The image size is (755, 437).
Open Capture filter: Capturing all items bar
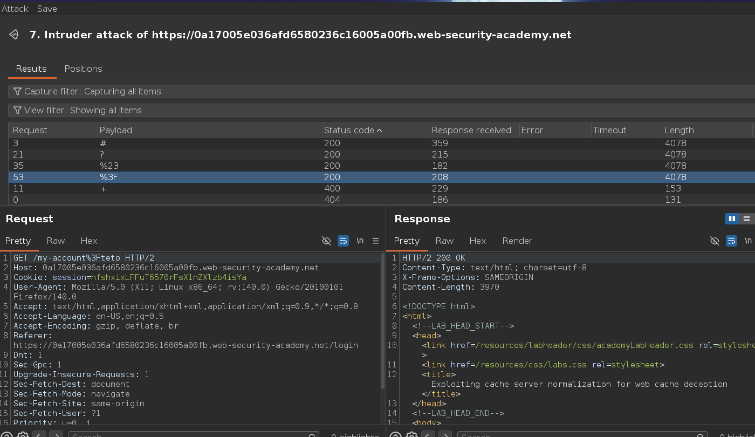381,91
